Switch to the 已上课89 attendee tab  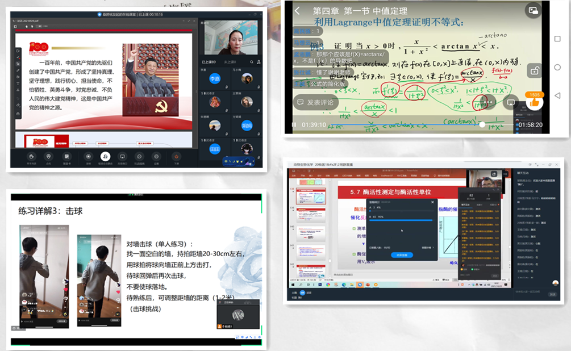pos(209,62)
